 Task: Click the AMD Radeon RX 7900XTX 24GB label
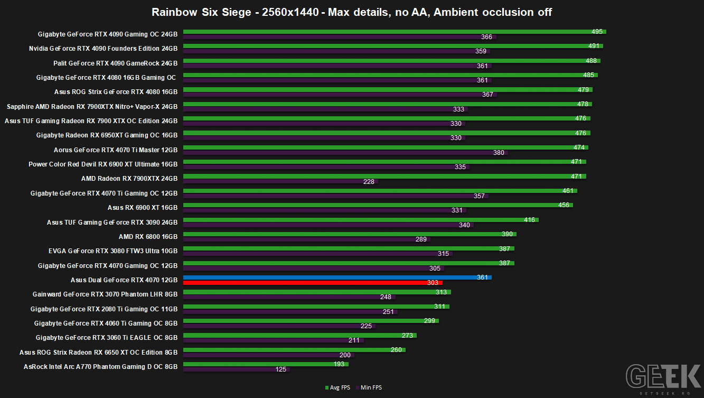[129, 179]
